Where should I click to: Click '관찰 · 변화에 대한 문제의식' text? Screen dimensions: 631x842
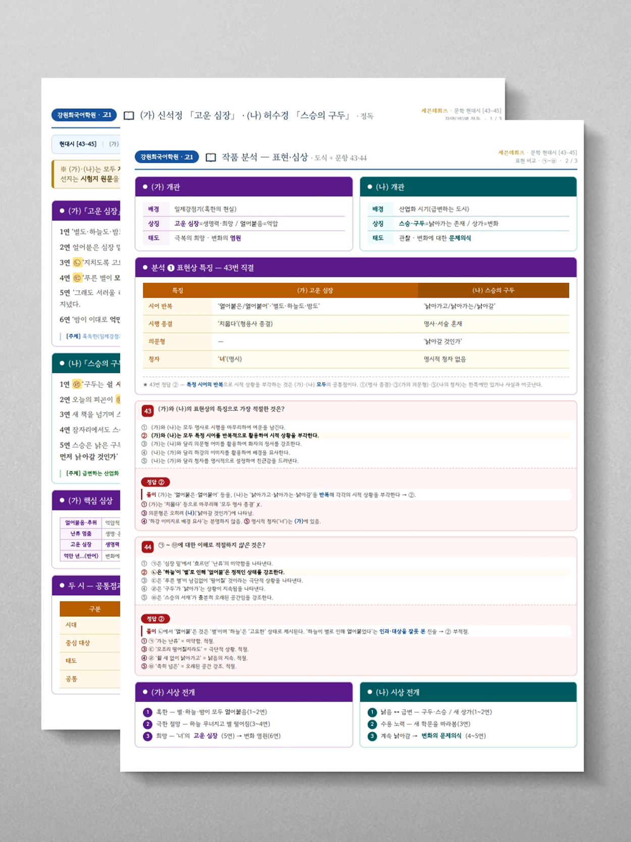point(435,238)
